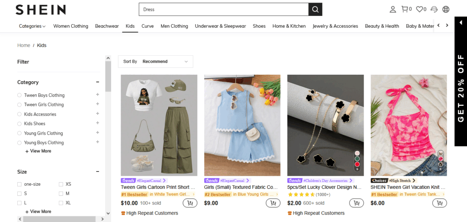Click the High Repeat Customers badge under the $10.00 item
467x222 pixels.
(x=150, y=213)
